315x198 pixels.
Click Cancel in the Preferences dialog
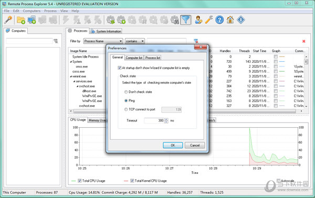[x=195, y=145]
